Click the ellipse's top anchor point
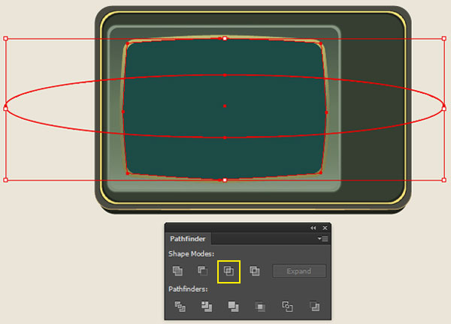This screenshot has width=451, height=324. click(225, 75)
